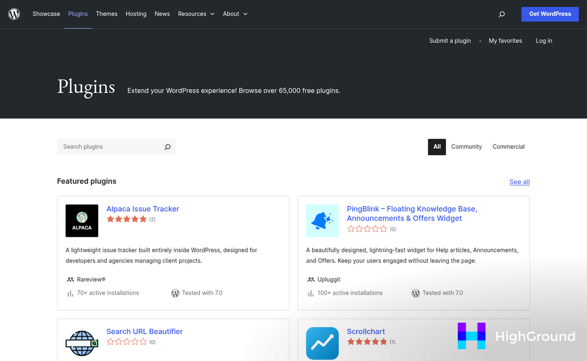Image resolution: width=587 pixels, height=361 pixels.
Task: Click WordPress icon beside Alpaca's Tested with 7.0
Action: tap(175, 293)
